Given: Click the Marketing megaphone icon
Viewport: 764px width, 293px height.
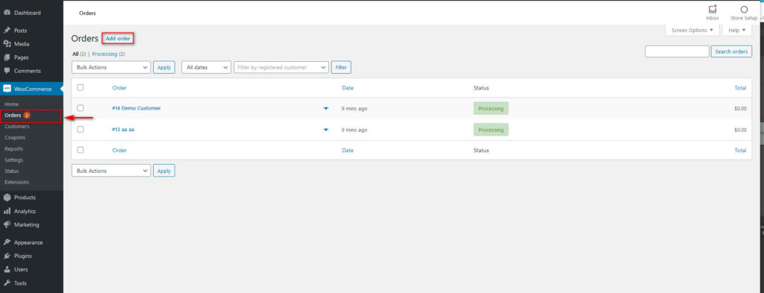Looking at the screenshot, I should [7, 225].
